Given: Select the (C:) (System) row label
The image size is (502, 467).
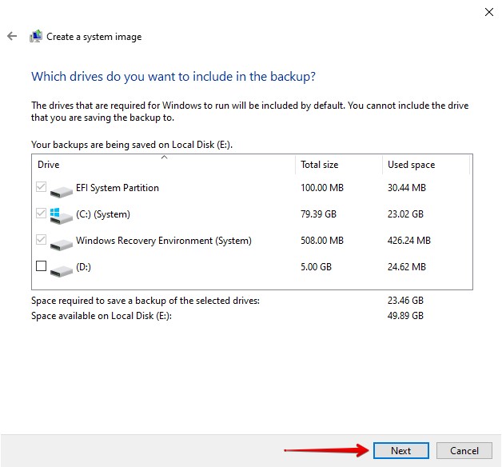Looking at the screenshot, I should click(x=103, y=214).
